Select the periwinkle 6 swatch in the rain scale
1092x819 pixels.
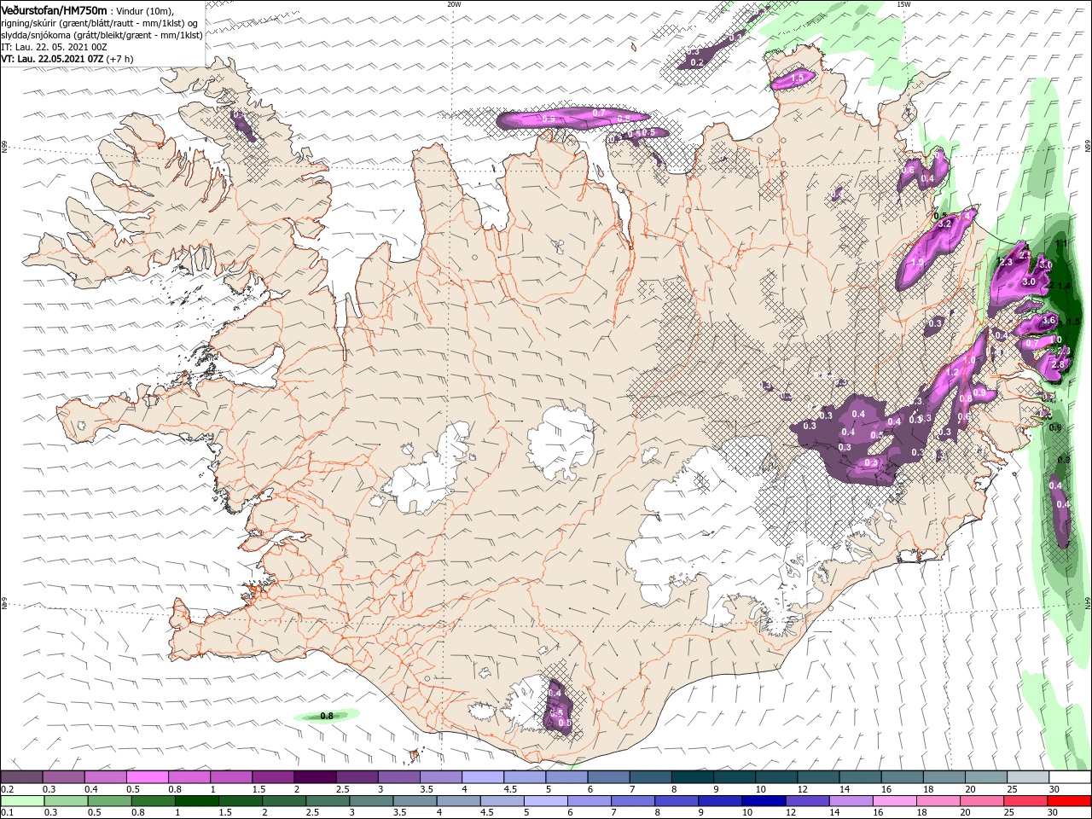(590, 800)
